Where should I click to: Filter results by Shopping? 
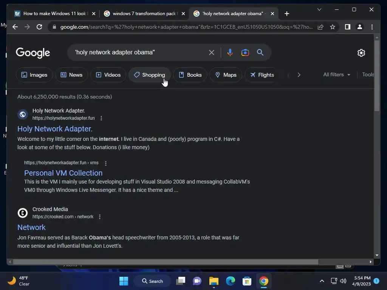pos(150,75)
